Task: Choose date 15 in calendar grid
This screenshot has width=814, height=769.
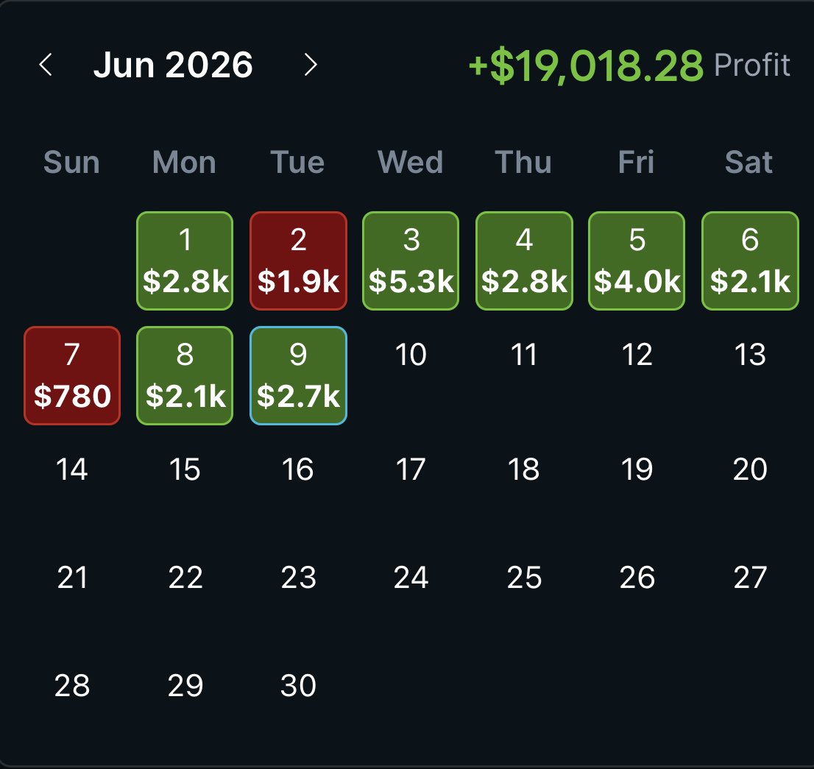Action: 185,469
